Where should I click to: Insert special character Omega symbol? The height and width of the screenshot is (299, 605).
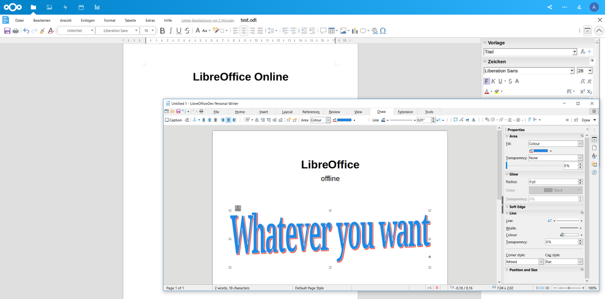tap(383, 31)
